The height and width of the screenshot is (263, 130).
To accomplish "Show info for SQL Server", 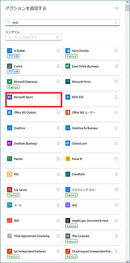I will click(58, 190).
